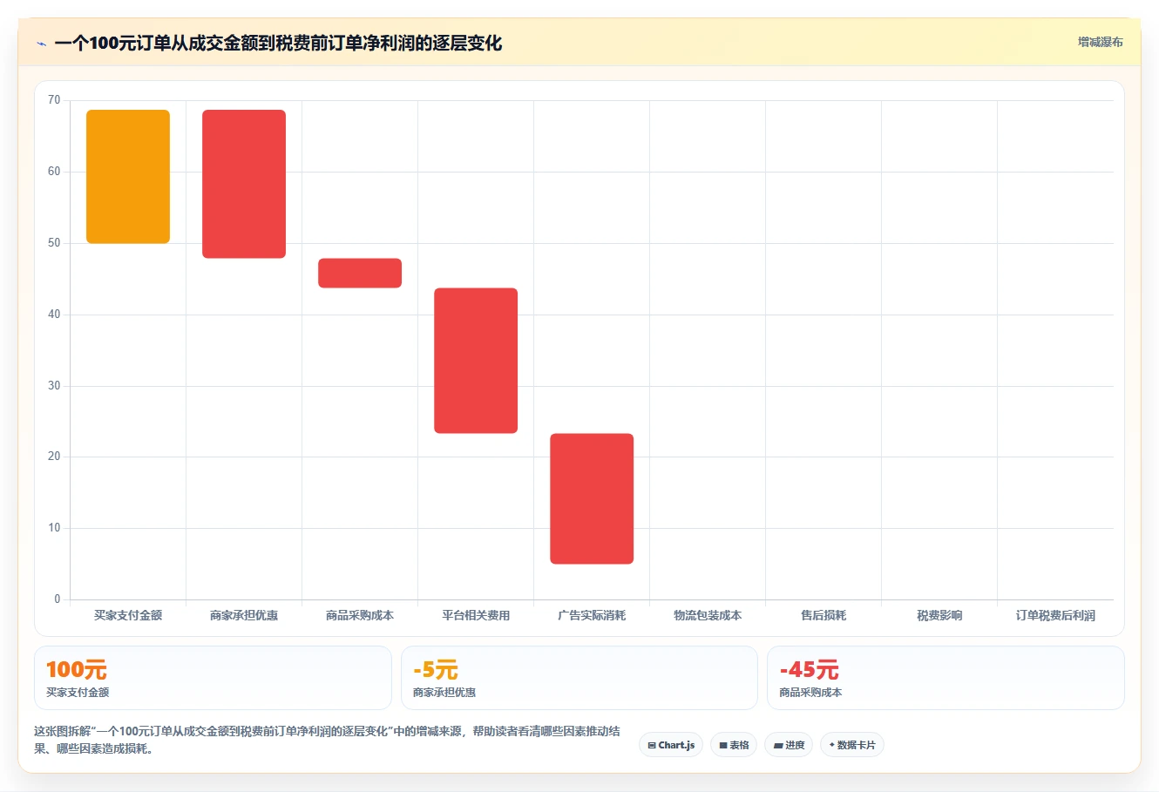Click the 物流包装成本 axis label
1159x792 pixels.
708,615
